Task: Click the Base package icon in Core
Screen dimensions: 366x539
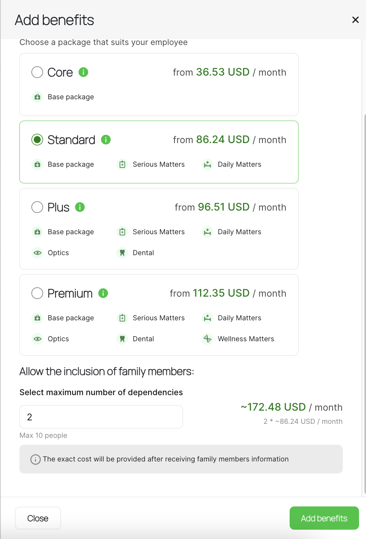Action: (37, 97)
